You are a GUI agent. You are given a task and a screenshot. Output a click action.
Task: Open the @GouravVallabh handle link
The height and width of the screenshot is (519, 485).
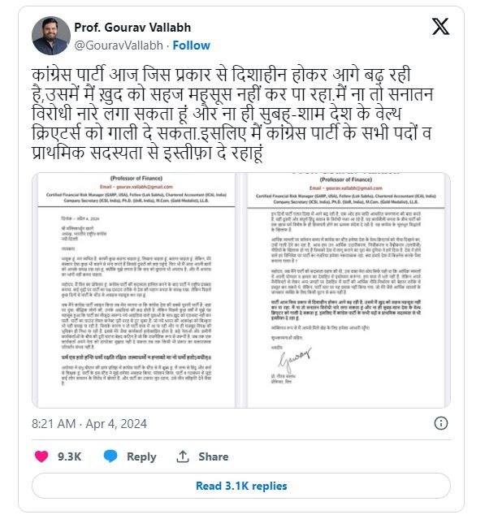(119, 45)
